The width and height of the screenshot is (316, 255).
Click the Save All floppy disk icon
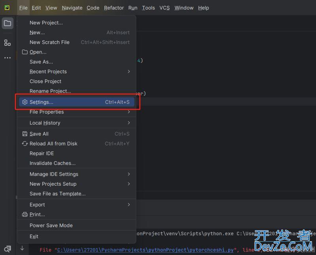(x=25, y=134)
